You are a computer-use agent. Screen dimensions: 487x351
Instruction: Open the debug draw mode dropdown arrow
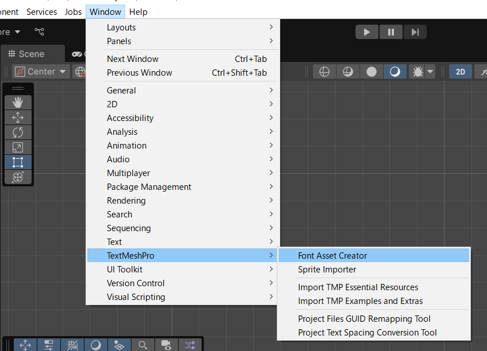(x=430, y=72)
